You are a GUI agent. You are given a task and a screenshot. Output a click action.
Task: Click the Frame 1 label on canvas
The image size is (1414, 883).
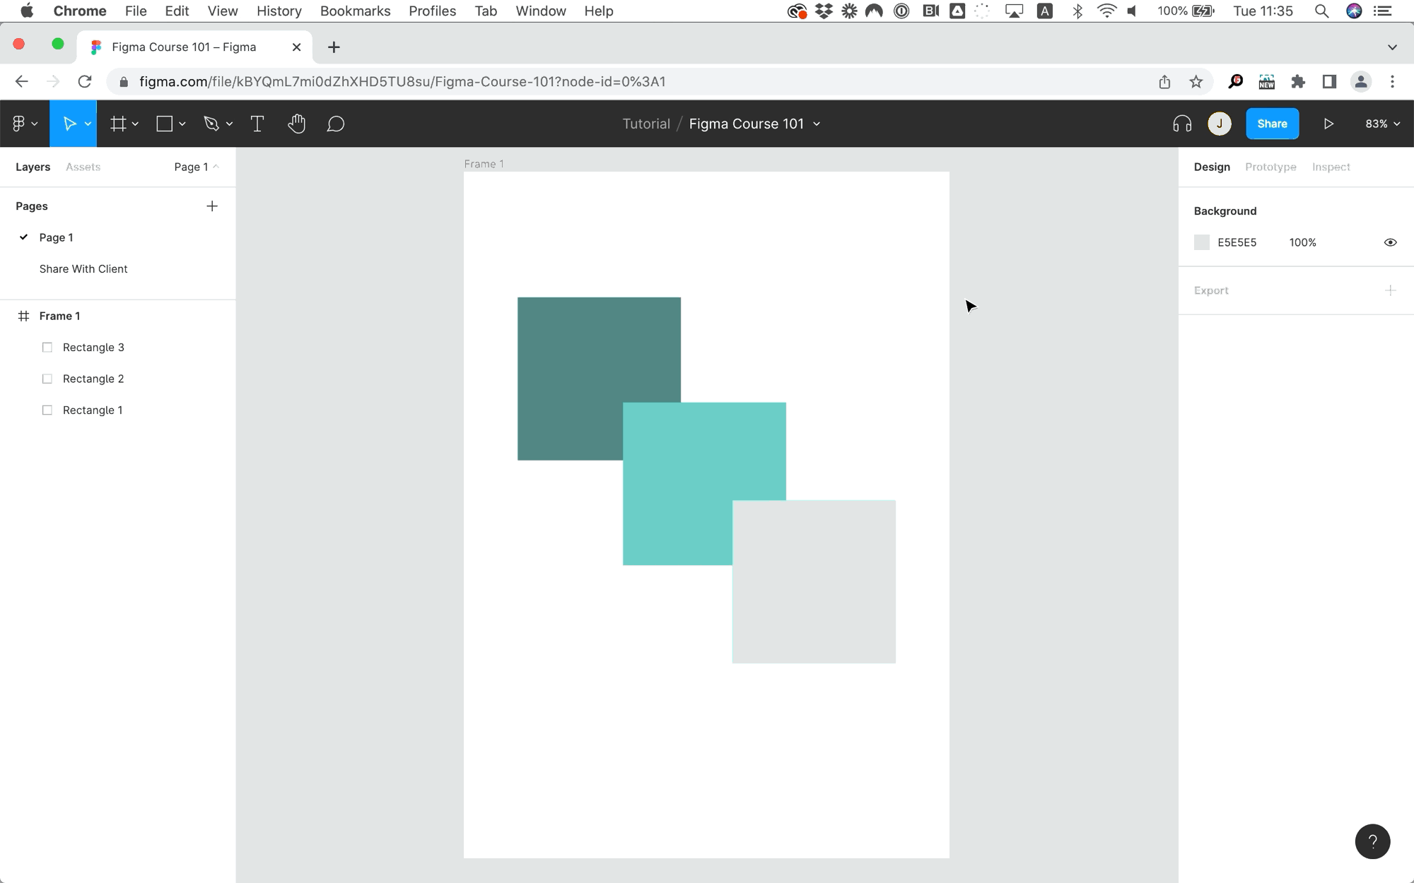click(x=484, y=164)
